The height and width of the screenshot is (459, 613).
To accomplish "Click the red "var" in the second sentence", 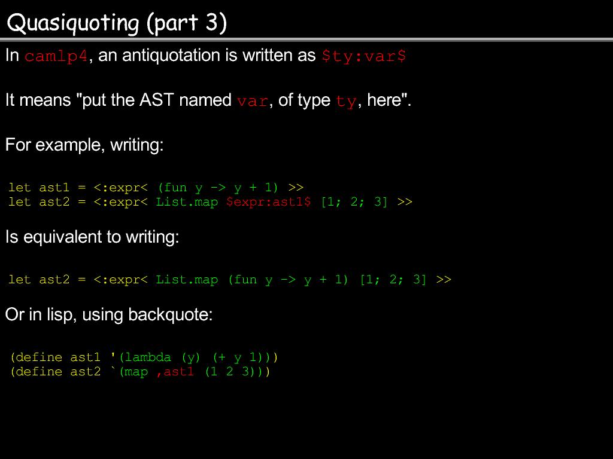I will [x=252, y=101].
